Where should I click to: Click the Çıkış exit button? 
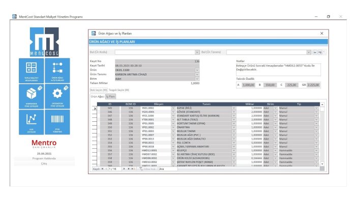click(44, 163)
